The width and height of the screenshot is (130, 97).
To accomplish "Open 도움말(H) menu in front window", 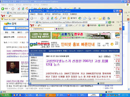I will point(73,14).
